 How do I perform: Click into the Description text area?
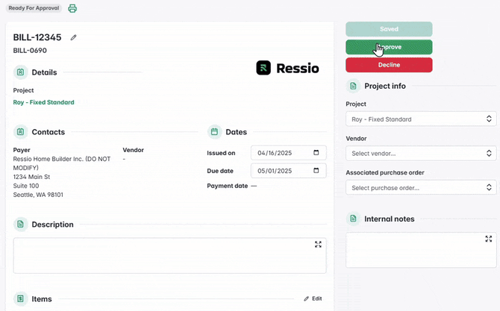pos(164,257)
